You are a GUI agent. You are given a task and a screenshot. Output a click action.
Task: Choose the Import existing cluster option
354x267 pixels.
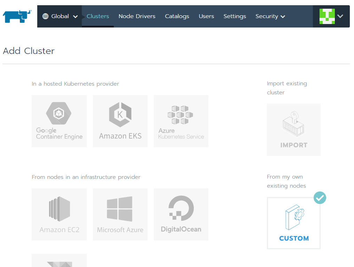293,130
